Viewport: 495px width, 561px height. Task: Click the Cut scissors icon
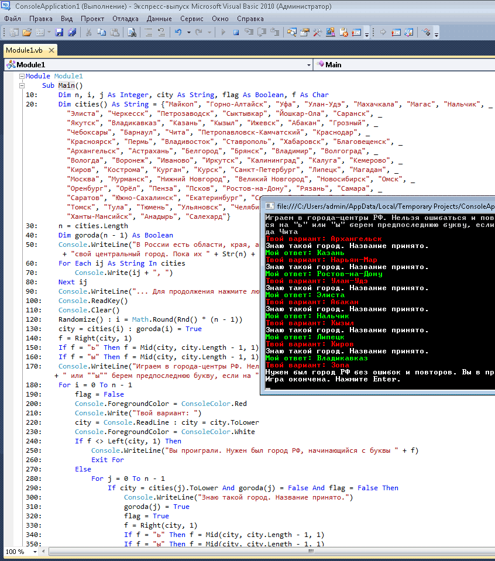coord(88,33)
